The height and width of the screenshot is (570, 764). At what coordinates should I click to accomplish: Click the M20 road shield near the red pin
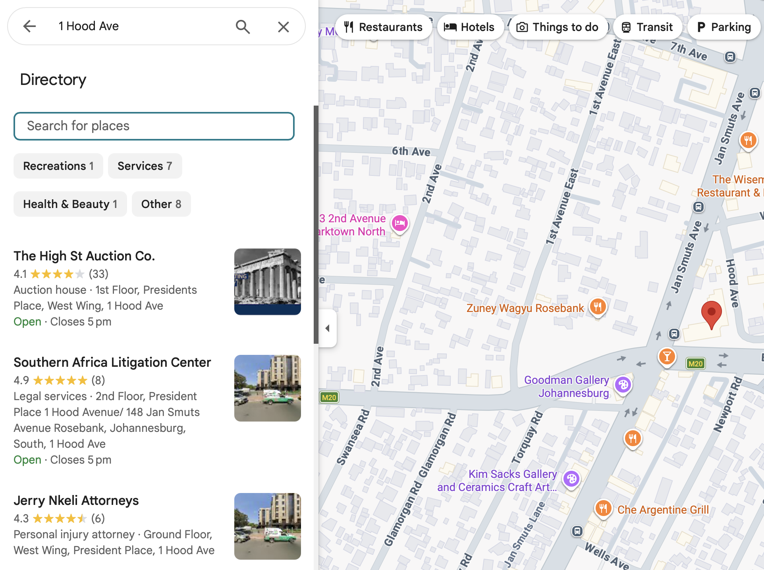coord(695,364)
